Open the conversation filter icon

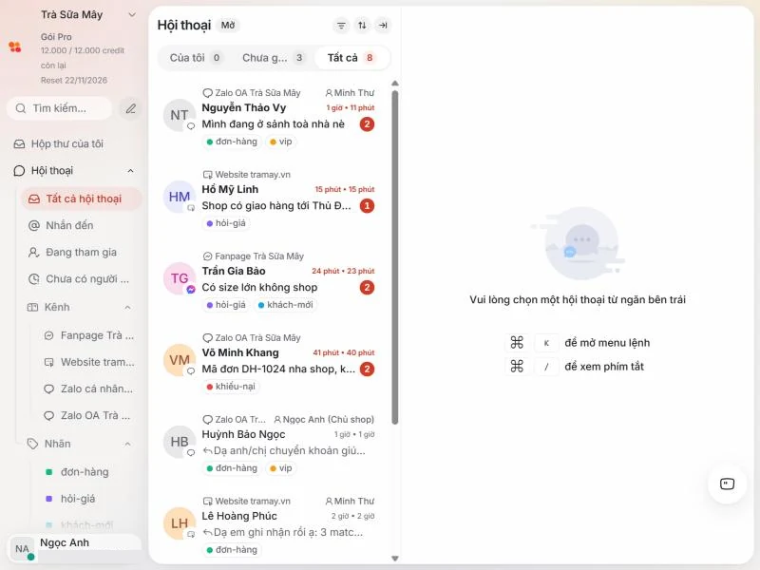point(341,26)
